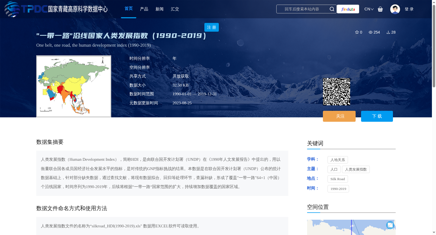Click the English dataset subtitle text
Viewport: 436px width, 235px height.
coord(93,45)
